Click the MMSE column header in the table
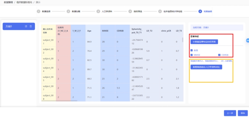249x117 pixels. point(107,31)
